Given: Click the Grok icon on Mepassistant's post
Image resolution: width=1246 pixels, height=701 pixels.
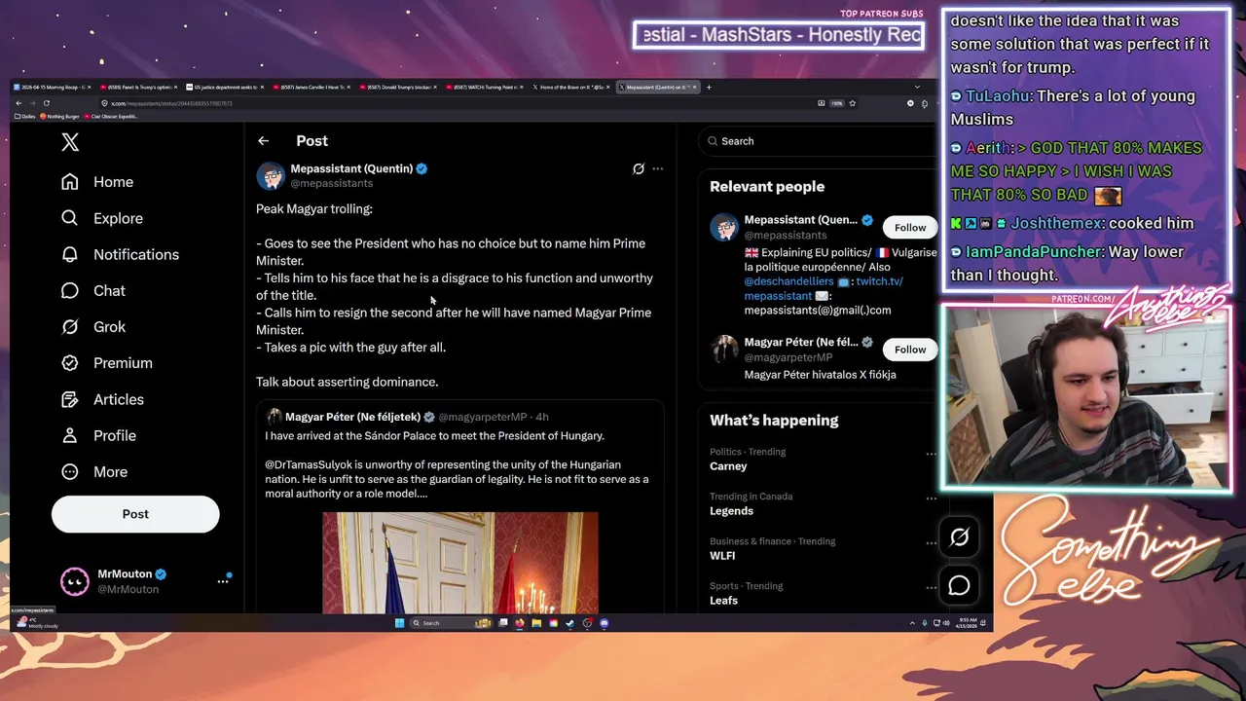Looking at the screenshot, I should pyautogui.click(x=639, y=168).
